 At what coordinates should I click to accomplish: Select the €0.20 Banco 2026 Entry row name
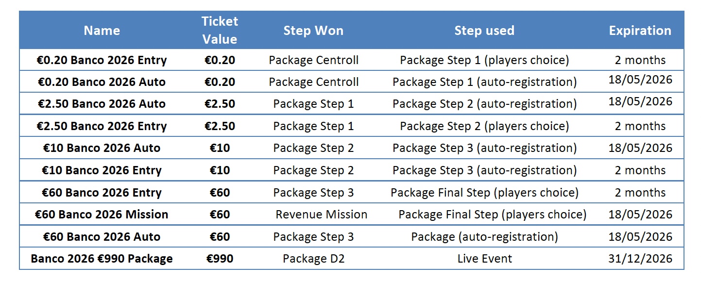pyautogui.click(x=102, y=60)
